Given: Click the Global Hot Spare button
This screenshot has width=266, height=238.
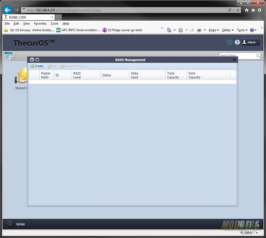Looking at the screenshot, I should point(73,66).
